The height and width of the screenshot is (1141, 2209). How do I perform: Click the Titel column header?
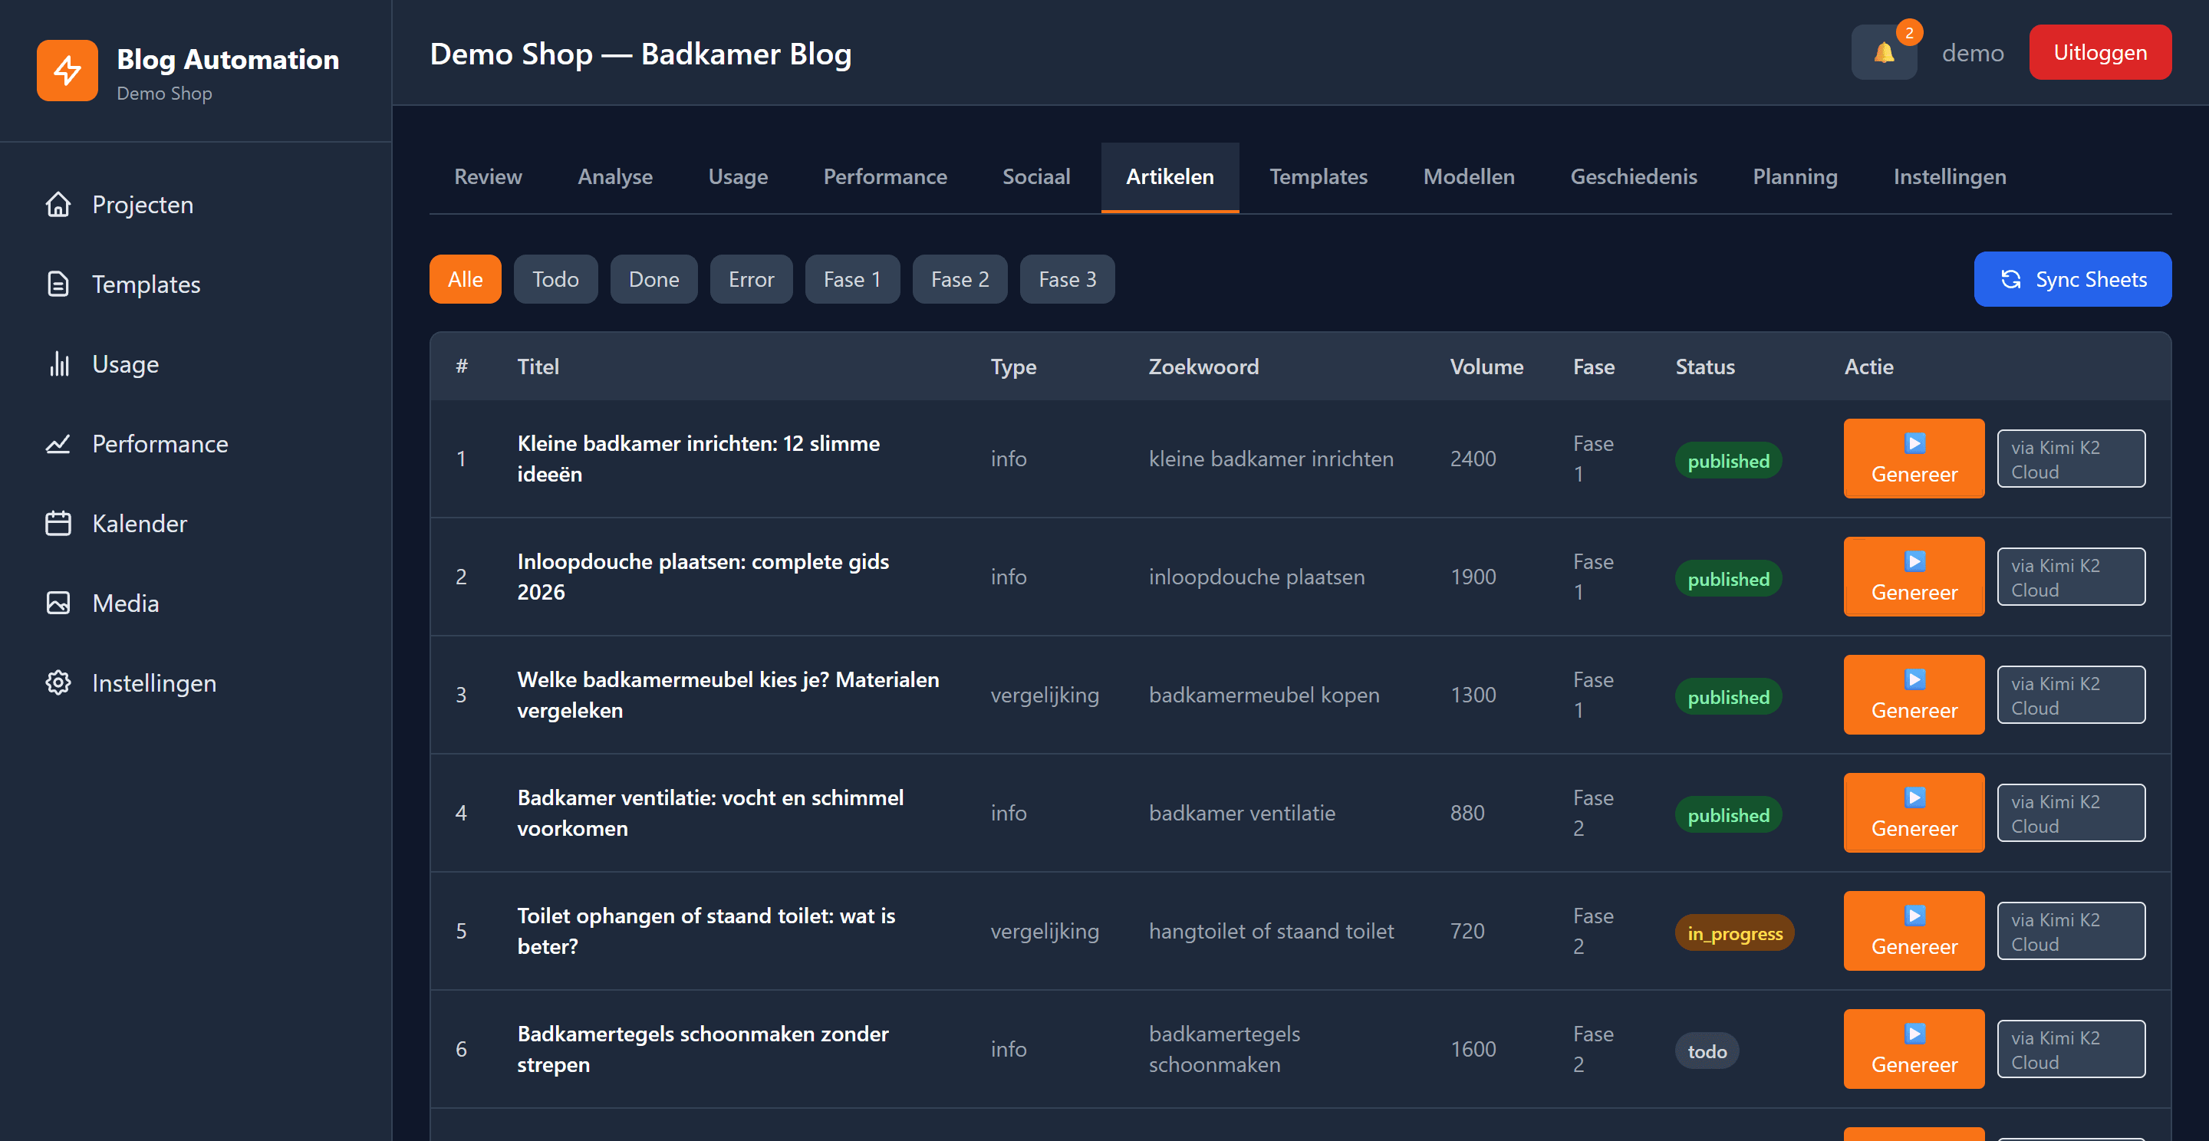[x=538, y=367]
